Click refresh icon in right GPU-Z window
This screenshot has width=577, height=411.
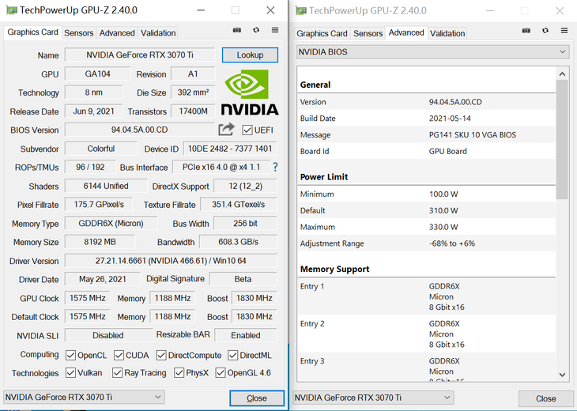pyautogui.click(x=545, y=31)
